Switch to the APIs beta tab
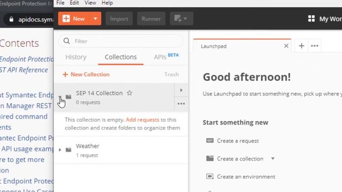Viewport: 342px width, 192px height. (x=166, y=57)
